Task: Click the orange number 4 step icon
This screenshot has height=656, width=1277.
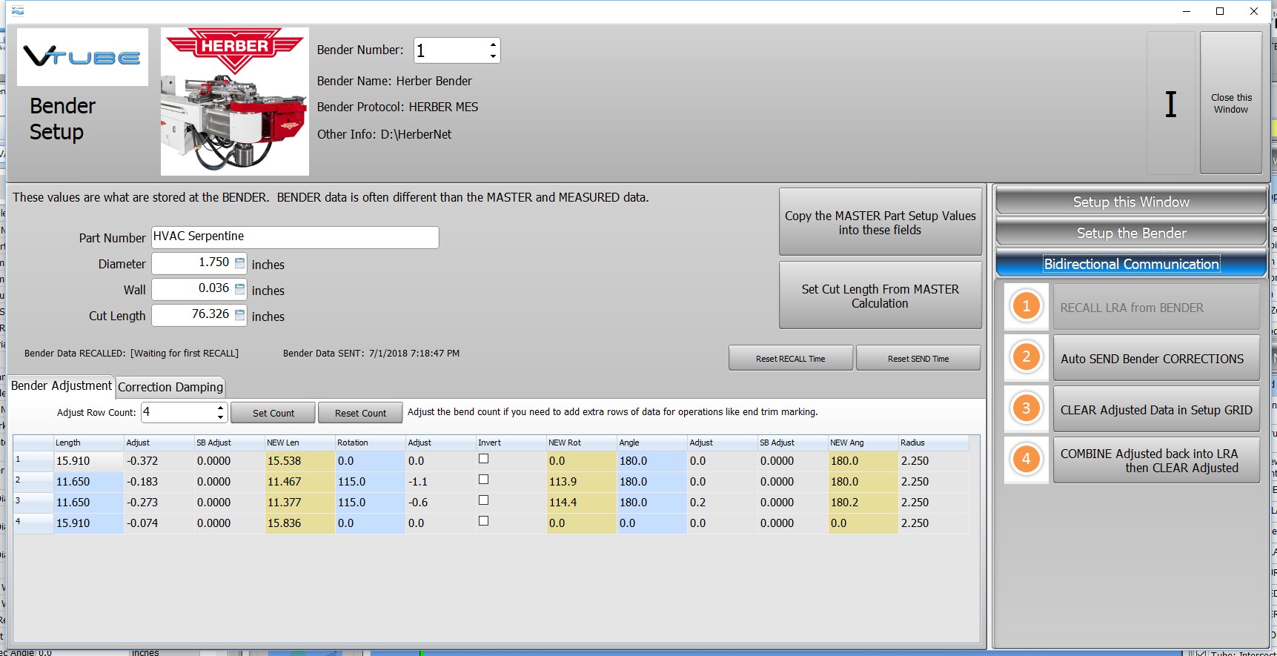Action: pyautogui.click(x=1026, y=460)
